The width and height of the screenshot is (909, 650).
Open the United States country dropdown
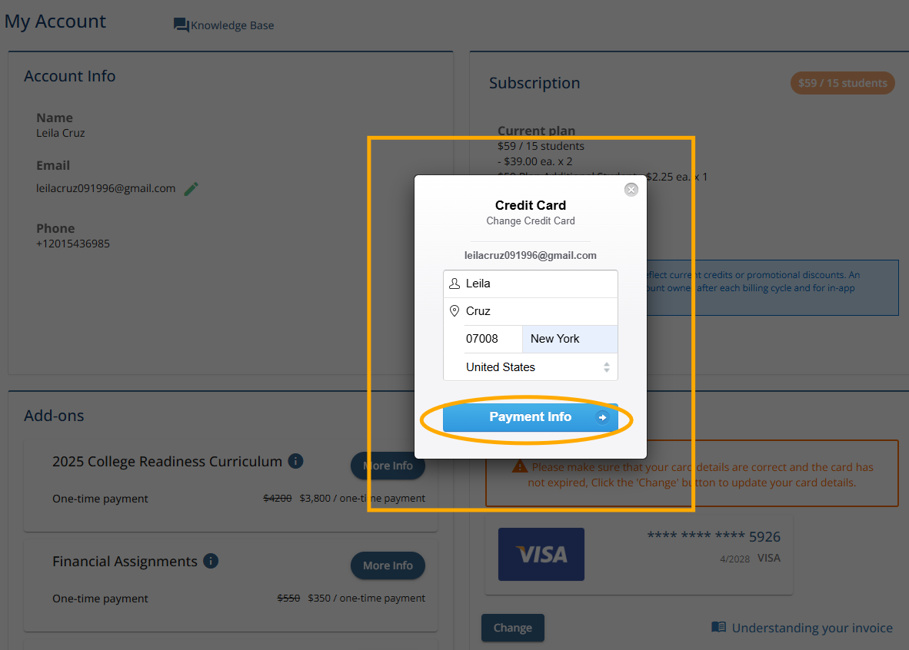pos(531,366)
